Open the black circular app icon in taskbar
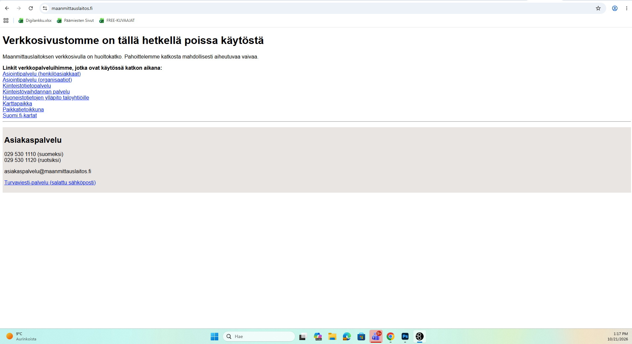 pos(419,336)
